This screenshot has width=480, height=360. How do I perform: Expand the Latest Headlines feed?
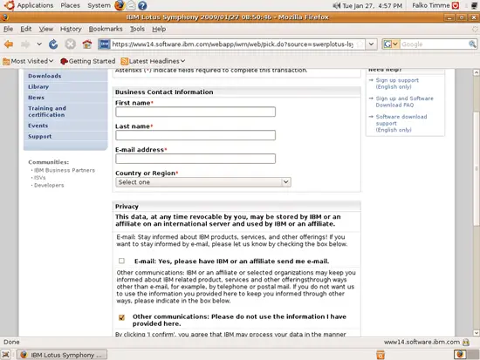(153, 61)
